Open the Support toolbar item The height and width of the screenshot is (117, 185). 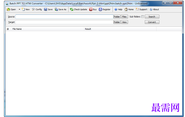click(x=142, y=9)
